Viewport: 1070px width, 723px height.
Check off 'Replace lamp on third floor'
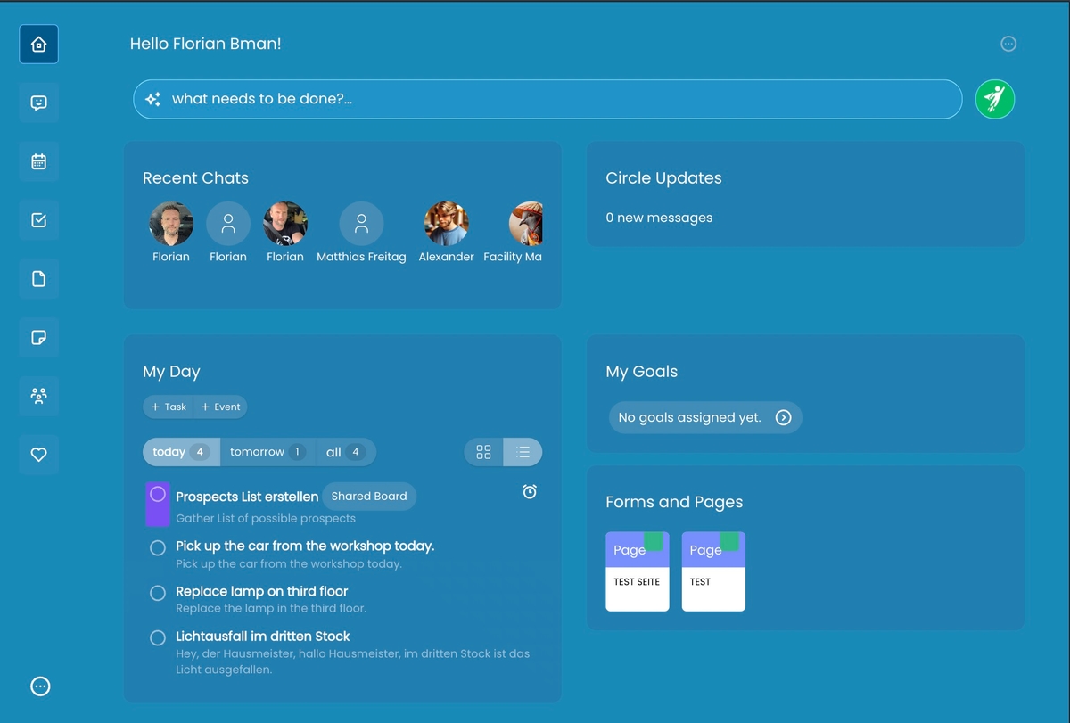(x=158, y=593)
